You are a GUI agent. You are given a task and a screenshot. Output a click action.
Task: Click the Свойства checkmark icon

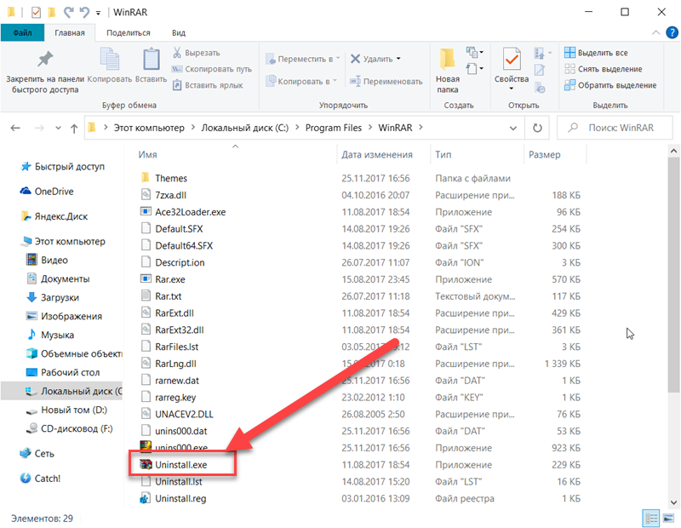(x=512, y=59)
